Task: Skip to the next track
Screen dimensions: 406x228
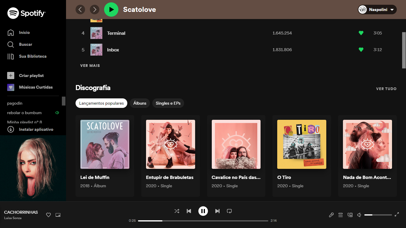Action: click(217, 211)
